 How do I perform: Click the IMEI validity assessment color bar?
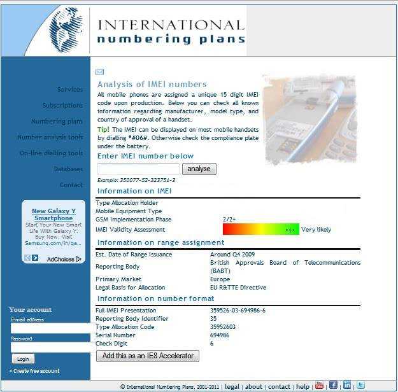pos(260,230)
